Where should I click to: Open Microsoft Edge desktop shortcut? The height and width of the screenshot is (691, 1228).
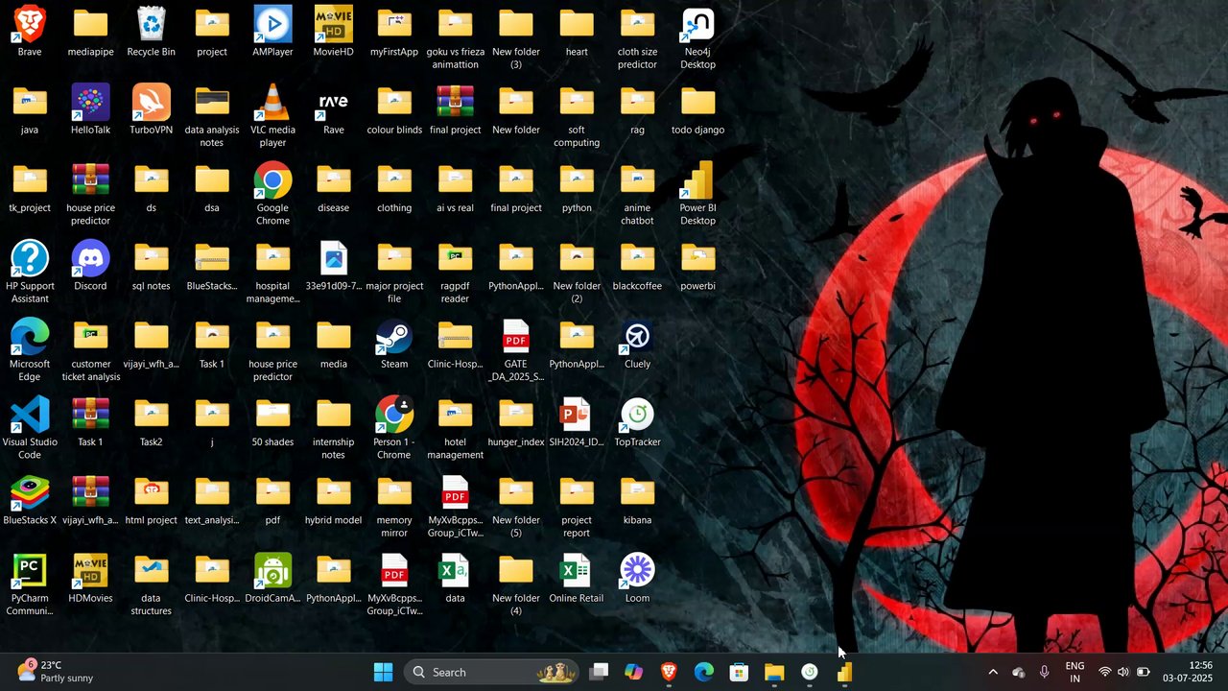[x=30, y=349]
